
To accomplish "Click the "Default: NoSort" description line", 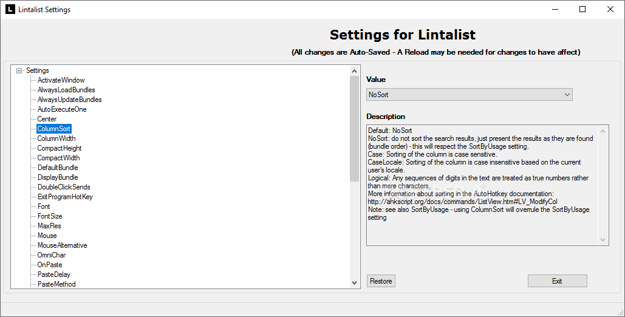I will coord(390,131).
